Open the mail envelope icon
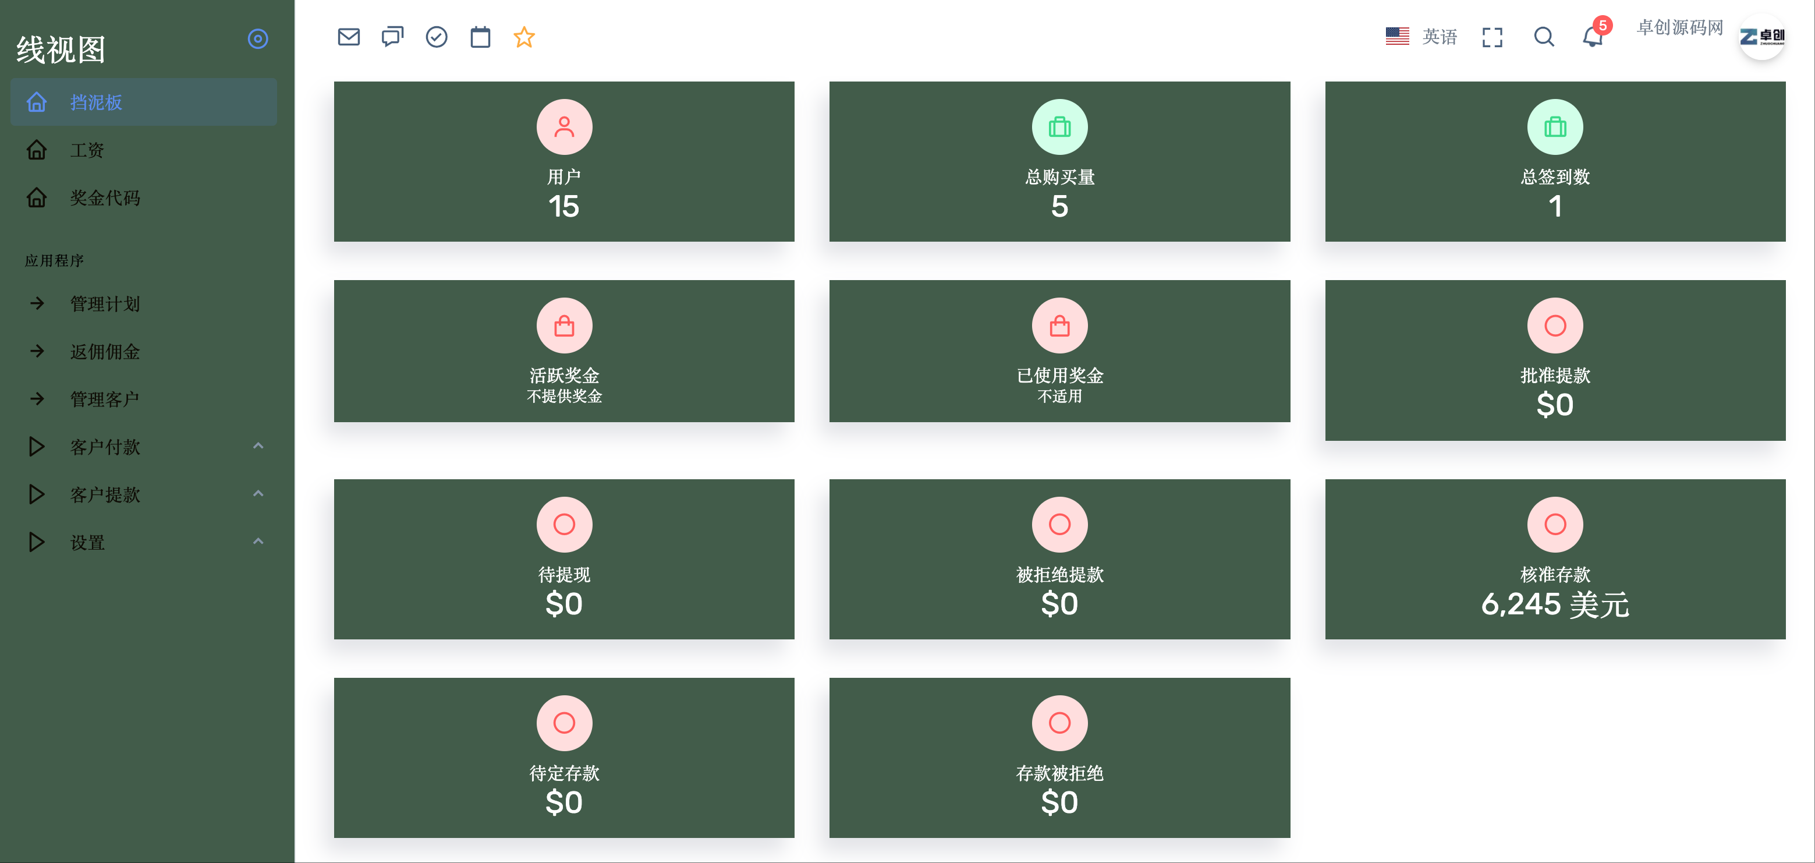The height and width of the screenshot is (863, 1815). [x=349, y=37]
